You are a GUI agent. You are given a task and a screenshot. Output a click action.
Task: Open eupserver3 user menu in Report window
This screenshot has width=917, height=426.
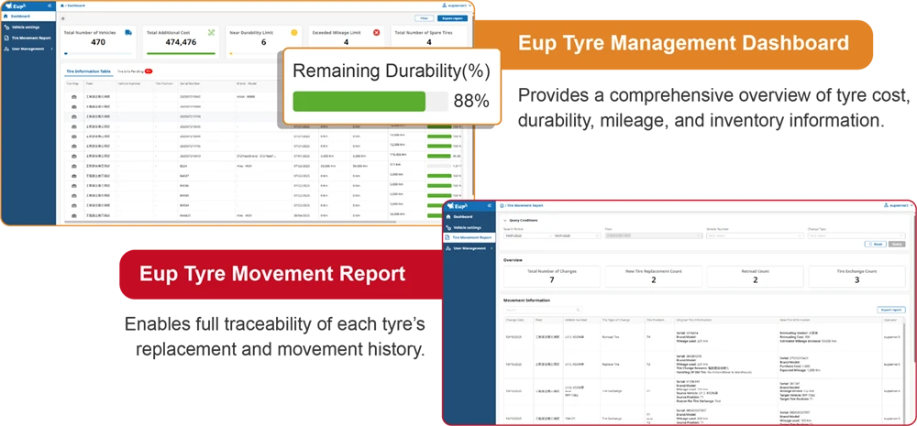[900, 206]
